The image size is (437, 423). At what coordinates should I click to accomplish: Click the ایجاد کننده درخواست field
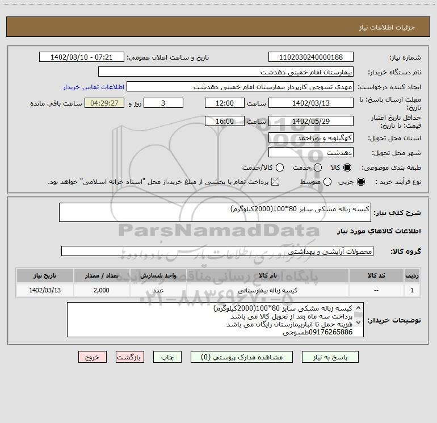(240, 86)
